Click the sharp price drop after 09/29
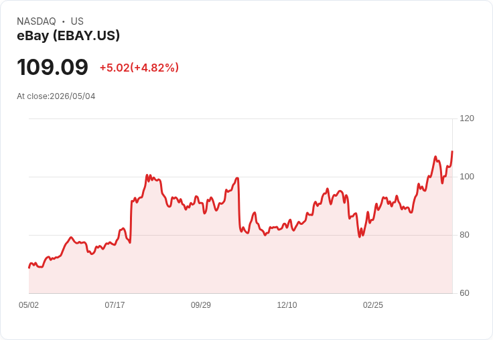The image size is (493, 340). click(x=239, y=204)
